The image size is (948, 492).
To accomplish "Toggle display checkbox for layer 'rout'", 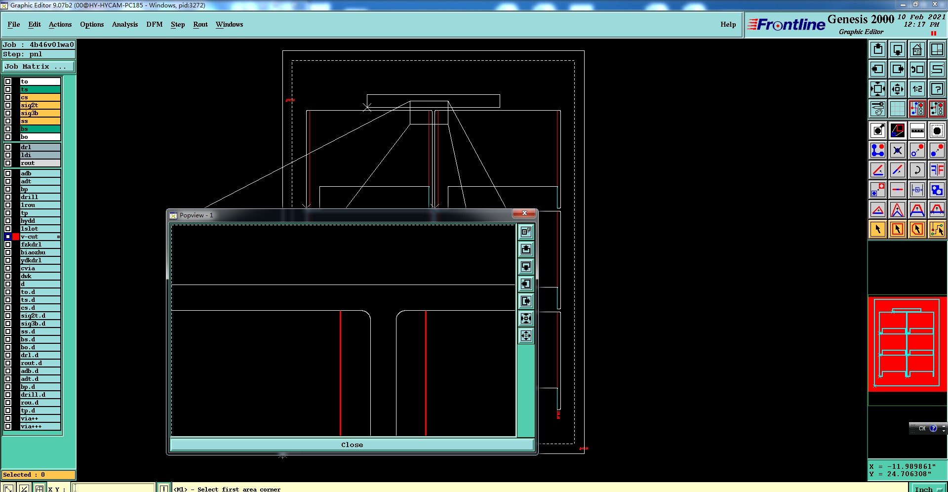I will pos(8,163).
